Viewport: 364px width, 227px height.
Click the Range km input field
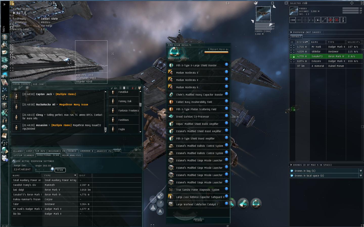tap(22, 169)
